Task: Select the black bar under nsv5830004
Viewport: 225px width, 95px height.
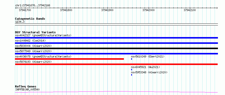Action: point(116,48)
